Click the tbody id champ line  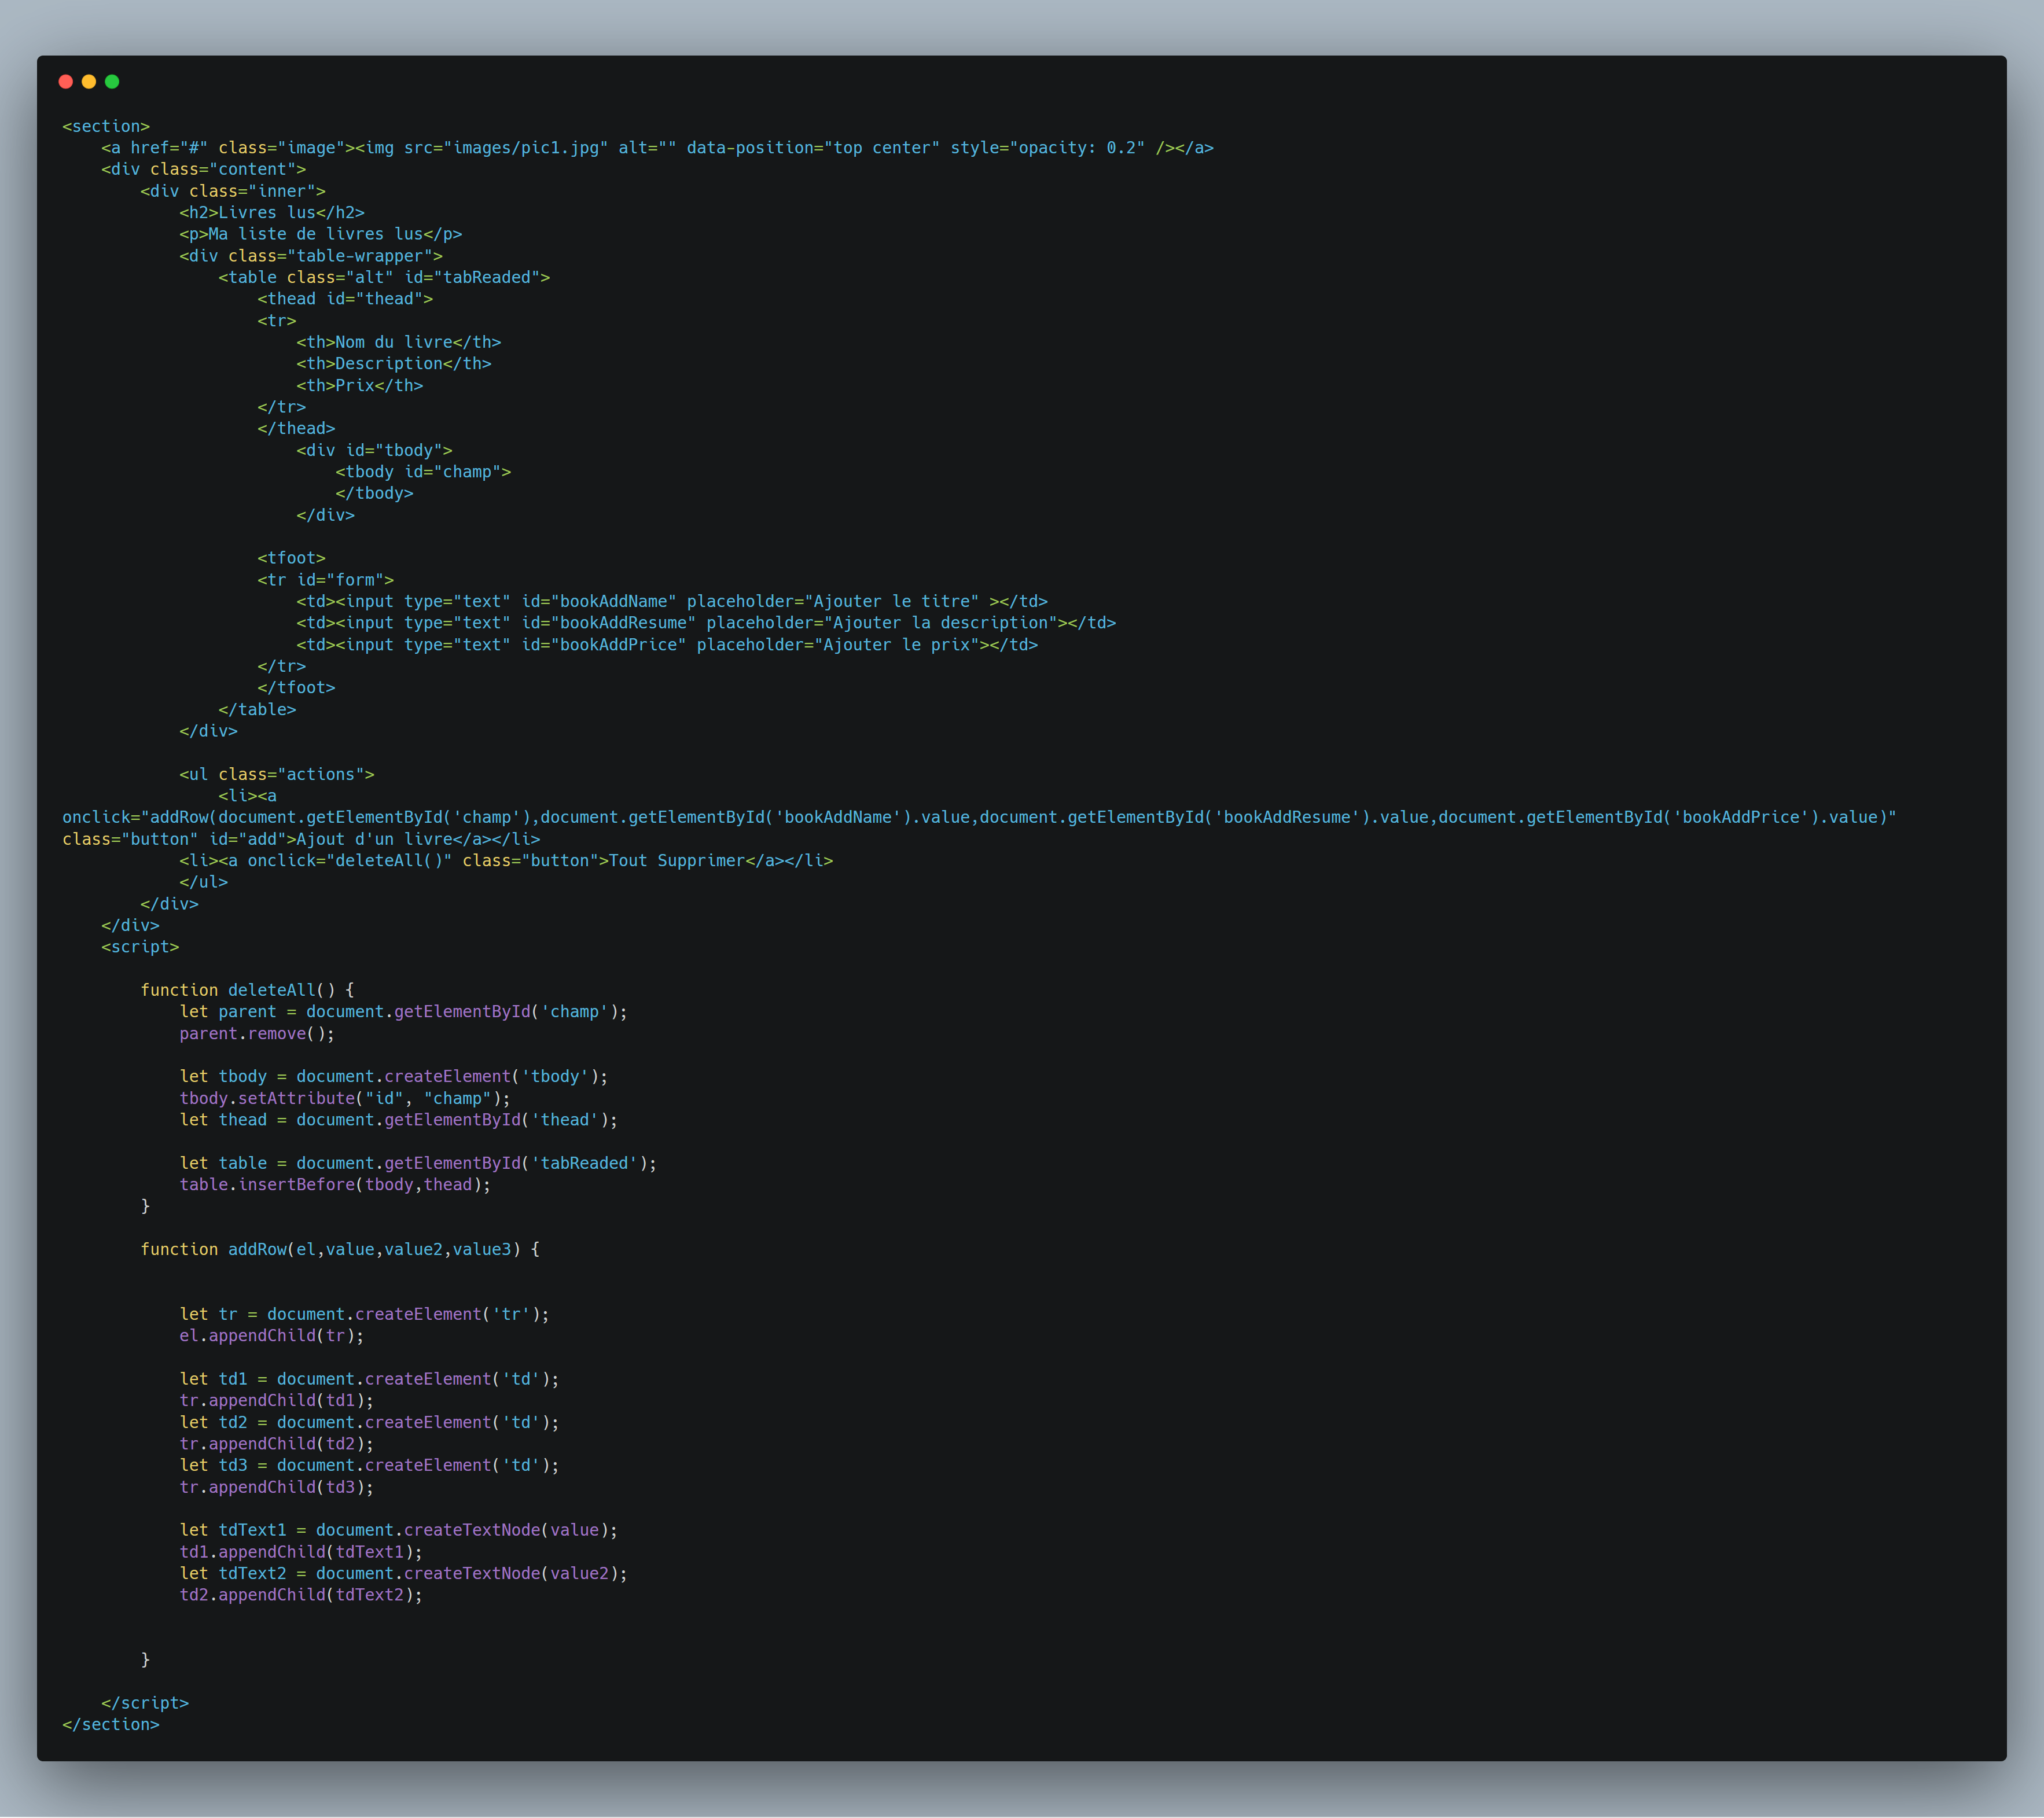(x=423, y=471)
